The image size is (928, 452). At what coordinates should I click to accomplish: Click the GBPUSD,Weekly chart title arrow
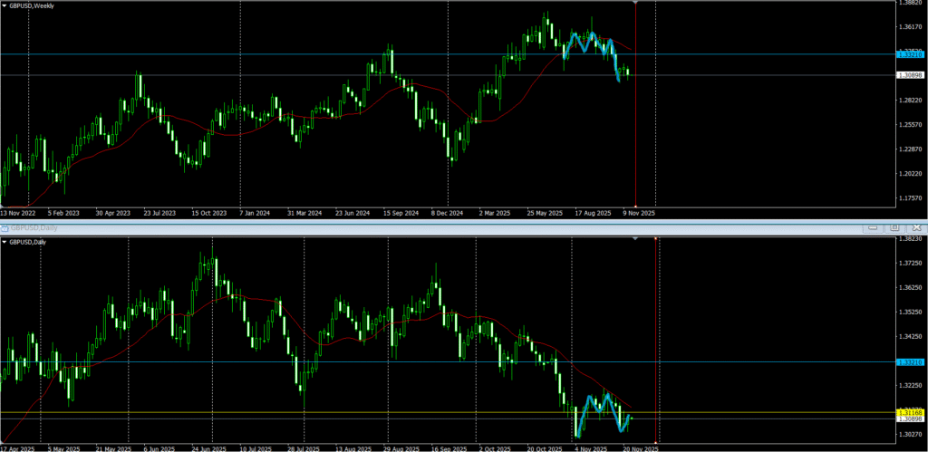pyautogui.click(x=5, y=5)
